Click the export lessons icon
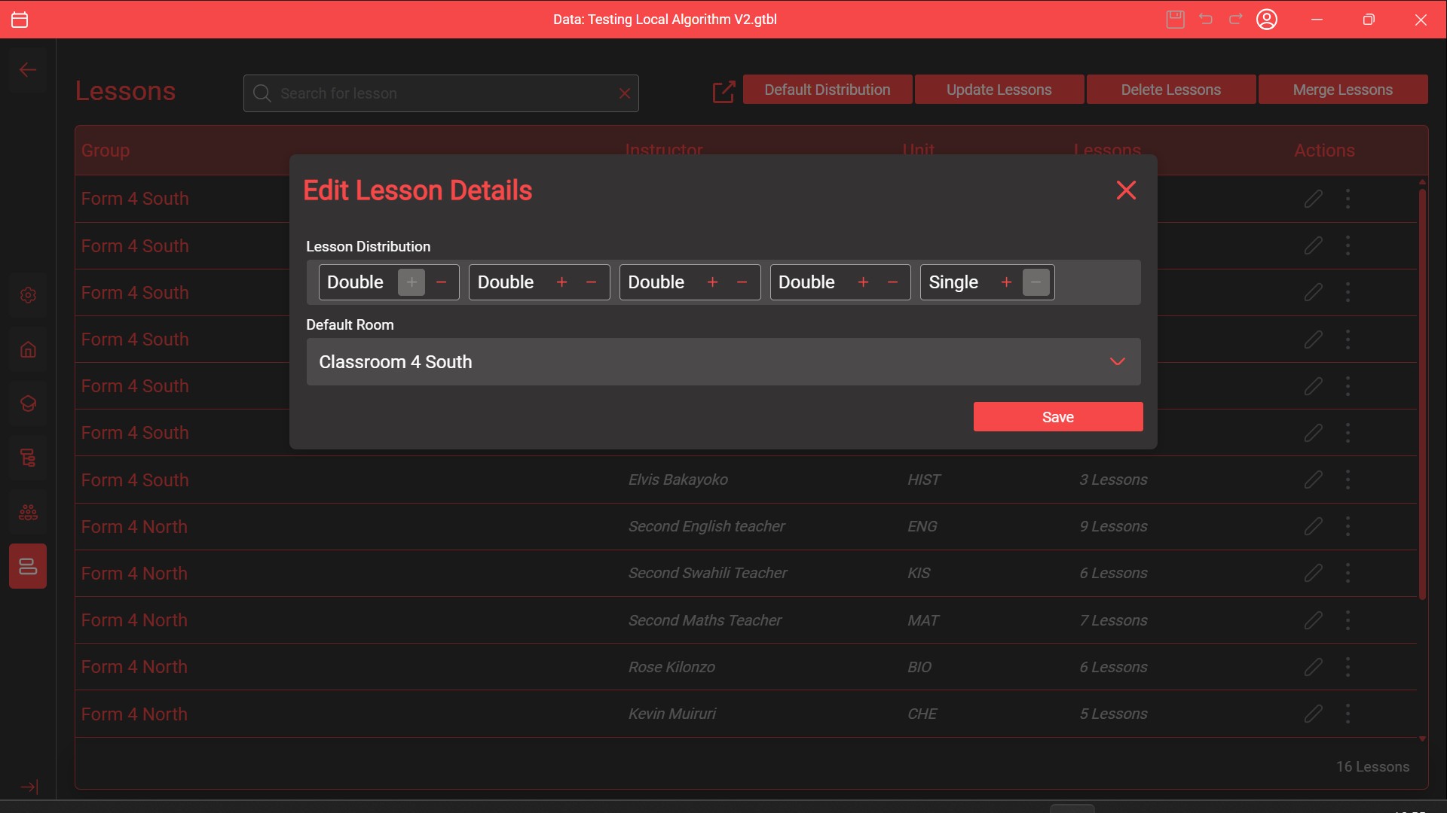This screenshot has height=813, width=1447. pos(723,92)
